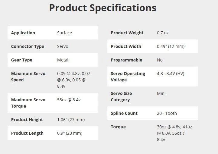The width and height of the screenshot is (218, 154).
Task: Click the Product Weight label
Action: [127, 33]
